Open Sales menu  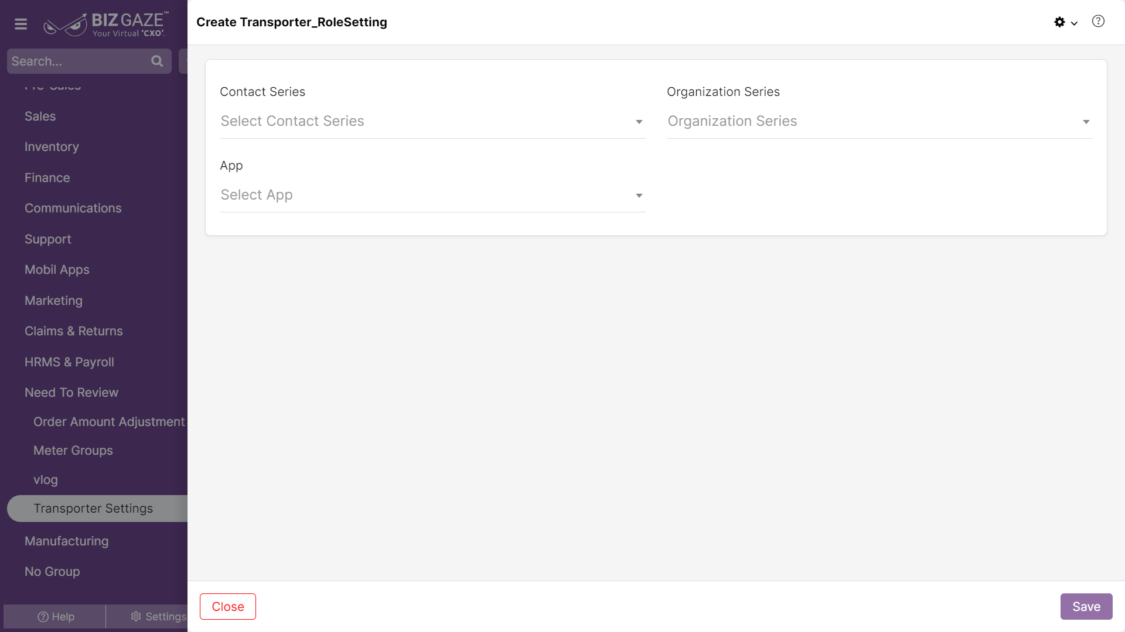click(40, 116)
